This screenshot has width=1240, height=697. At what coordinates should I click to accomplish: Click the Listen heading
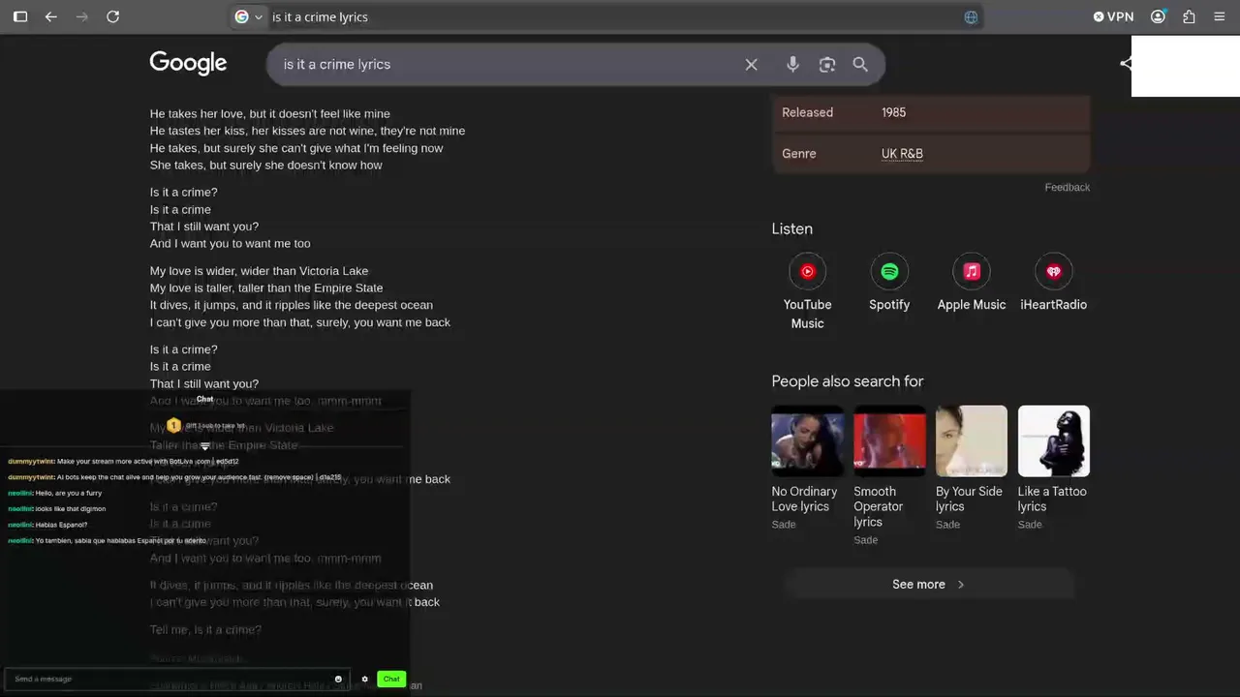coord(791,228)
